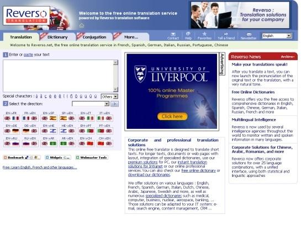The image size is (301, 226).
Task: Choose the CH->EN flag pair
Action: 105,143
